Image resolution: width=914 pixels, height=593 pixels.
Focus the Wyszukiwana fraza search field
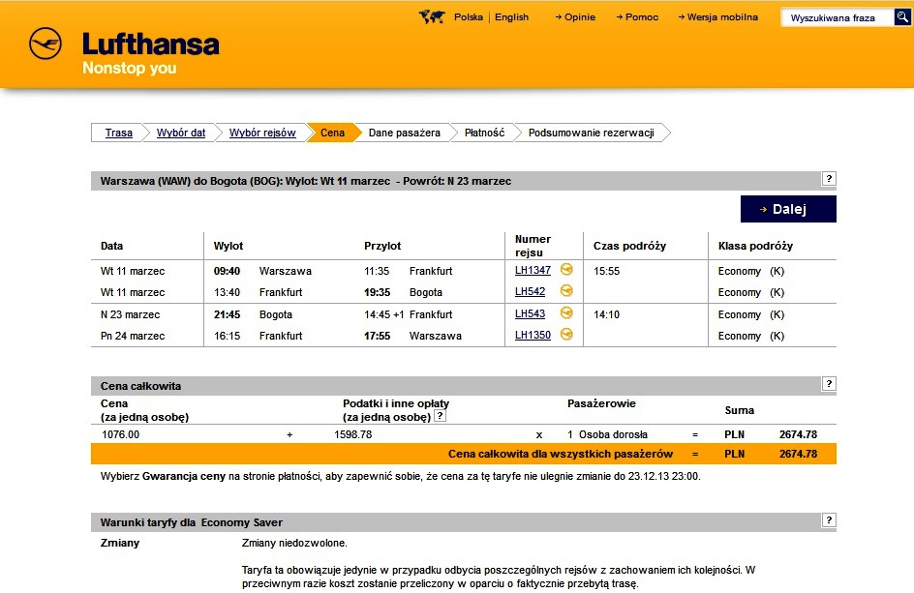click(x=838, y=17)
